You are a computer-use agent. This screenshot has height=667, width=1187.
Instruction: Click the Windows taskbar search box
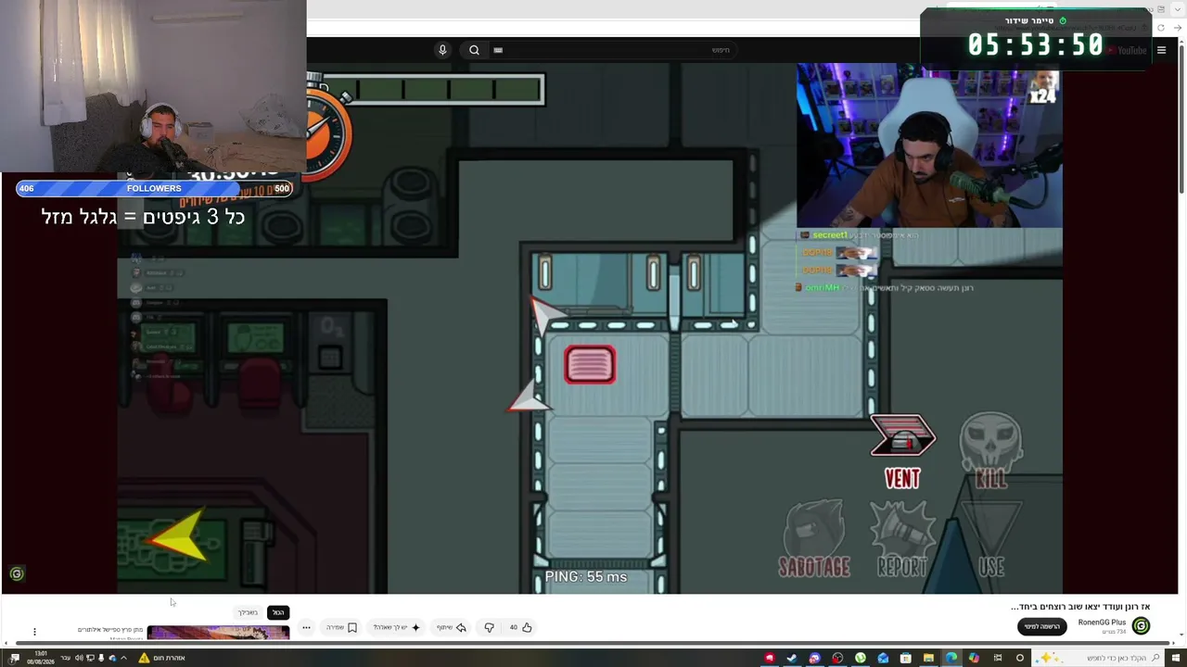point(1097,658)
